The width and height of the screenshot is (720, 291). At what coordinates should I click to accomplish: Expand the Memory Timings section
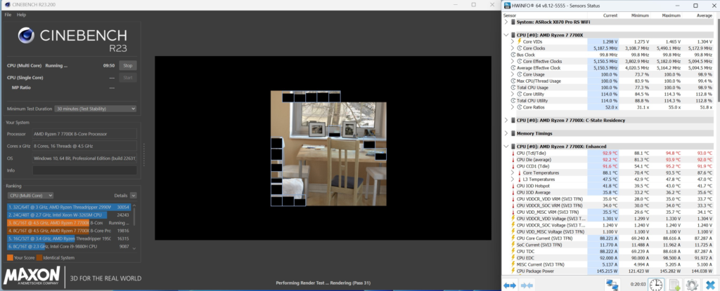[x=507, y=132]
